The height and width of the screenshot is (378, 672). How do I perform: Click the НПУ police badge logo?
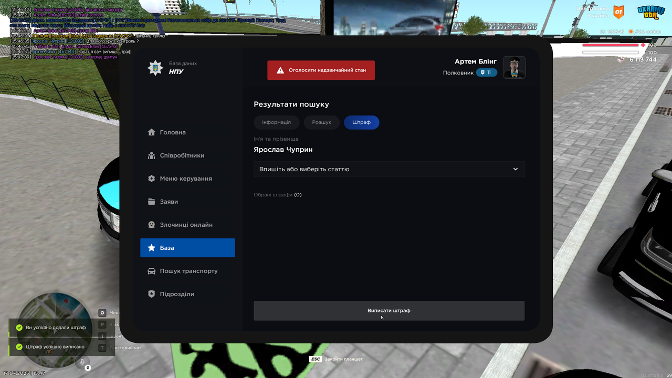155,68
